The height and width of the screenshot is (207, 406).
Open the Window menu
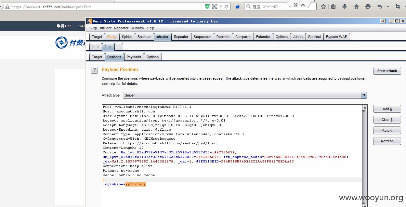[x=138, y=28]
